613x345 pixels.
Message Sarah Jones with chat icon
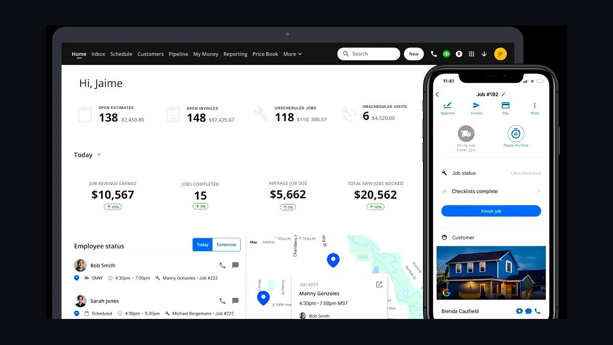pos(235,301)
